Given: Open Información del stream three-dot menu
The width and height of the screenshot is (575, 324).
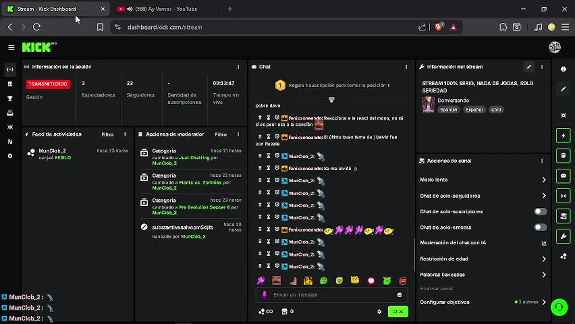Looking at the screenshot, I should click(542, 67).
